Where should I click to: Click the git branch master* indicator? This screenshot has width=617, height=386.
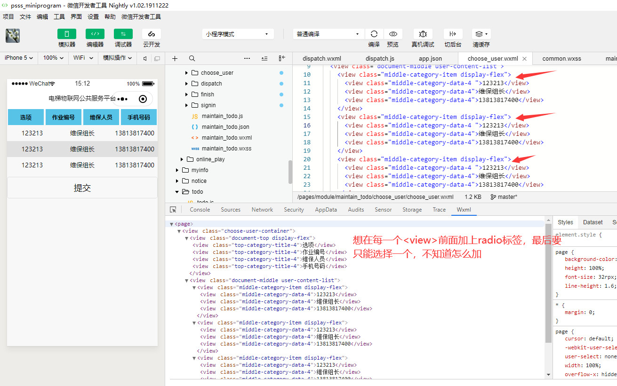[504, 197]
